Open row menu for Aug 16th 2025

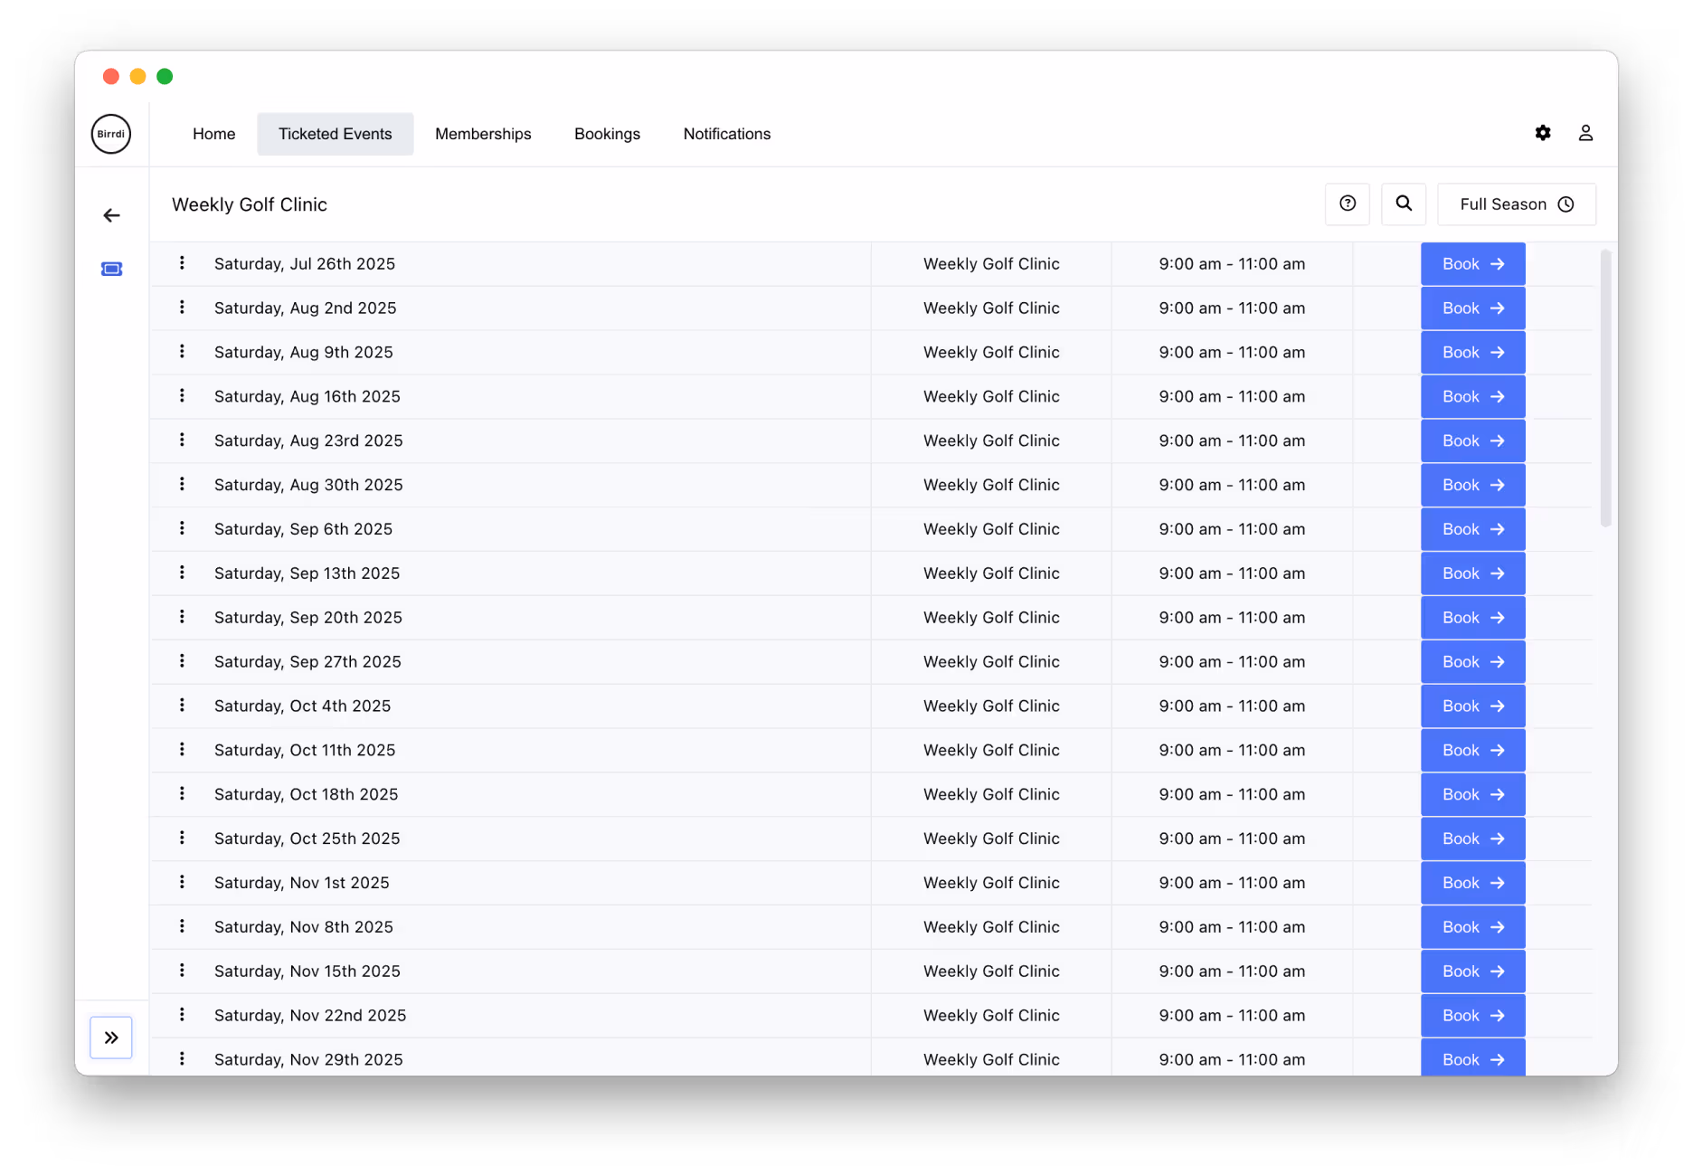pyautogui.click(x=182, y=396)
